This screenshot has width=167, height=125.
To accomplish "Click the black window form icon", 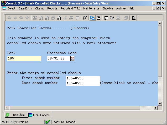I will 106,18.
